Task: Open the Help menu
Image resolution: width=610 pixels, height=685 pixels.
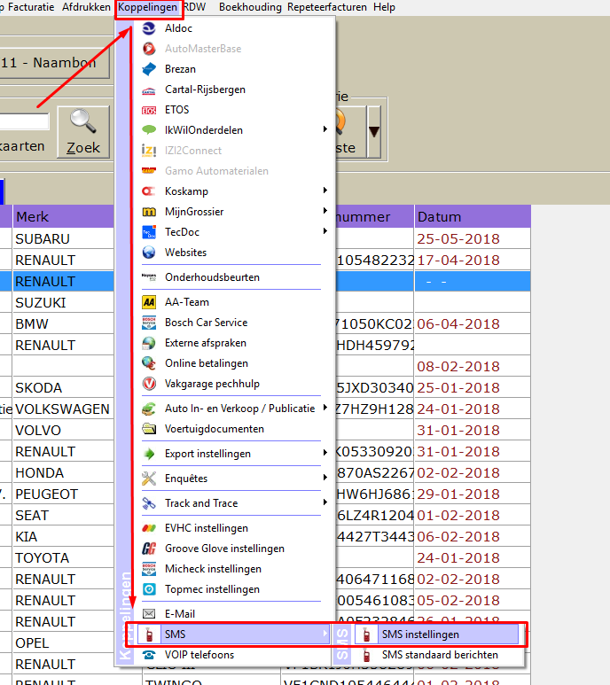Action: click(385, 7)
